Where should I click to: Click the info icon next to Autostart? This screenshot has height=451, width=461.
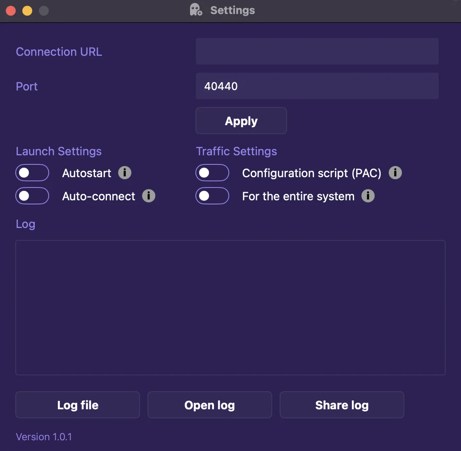125,173
